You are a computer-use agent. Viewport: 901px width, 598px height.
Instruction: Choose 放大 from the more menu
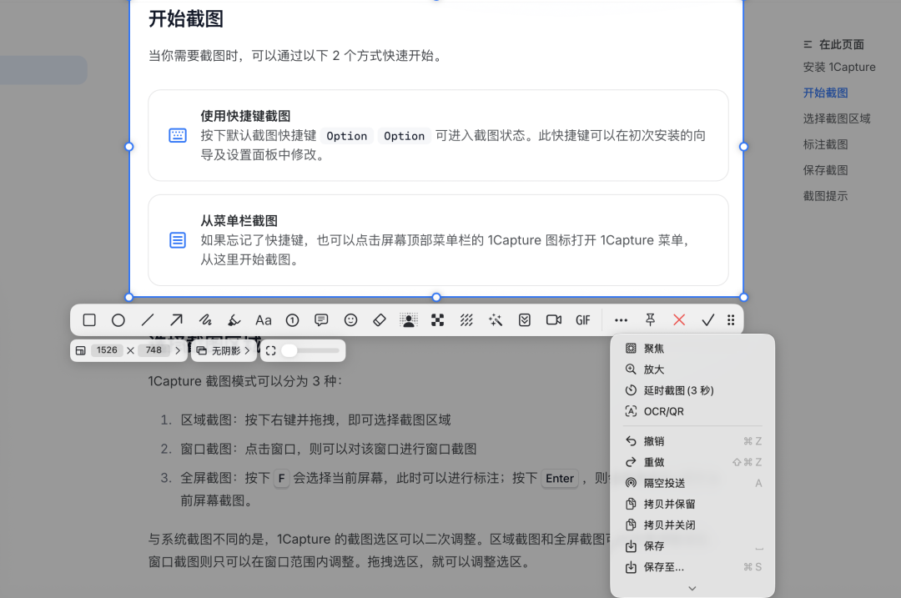tap(692, 369)
